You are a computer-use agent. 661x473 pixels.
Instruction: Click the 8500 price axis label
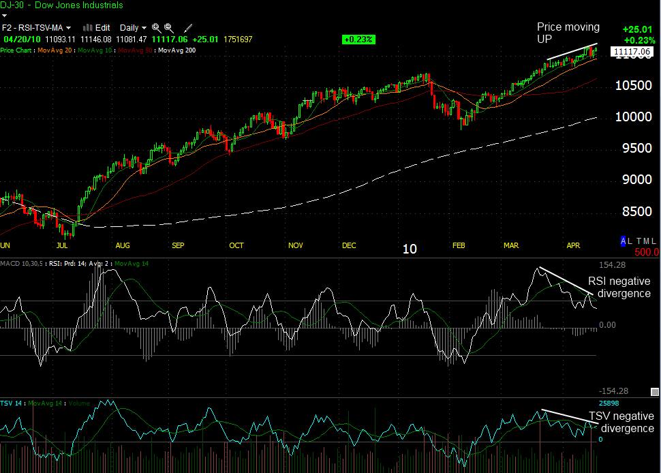637,211
